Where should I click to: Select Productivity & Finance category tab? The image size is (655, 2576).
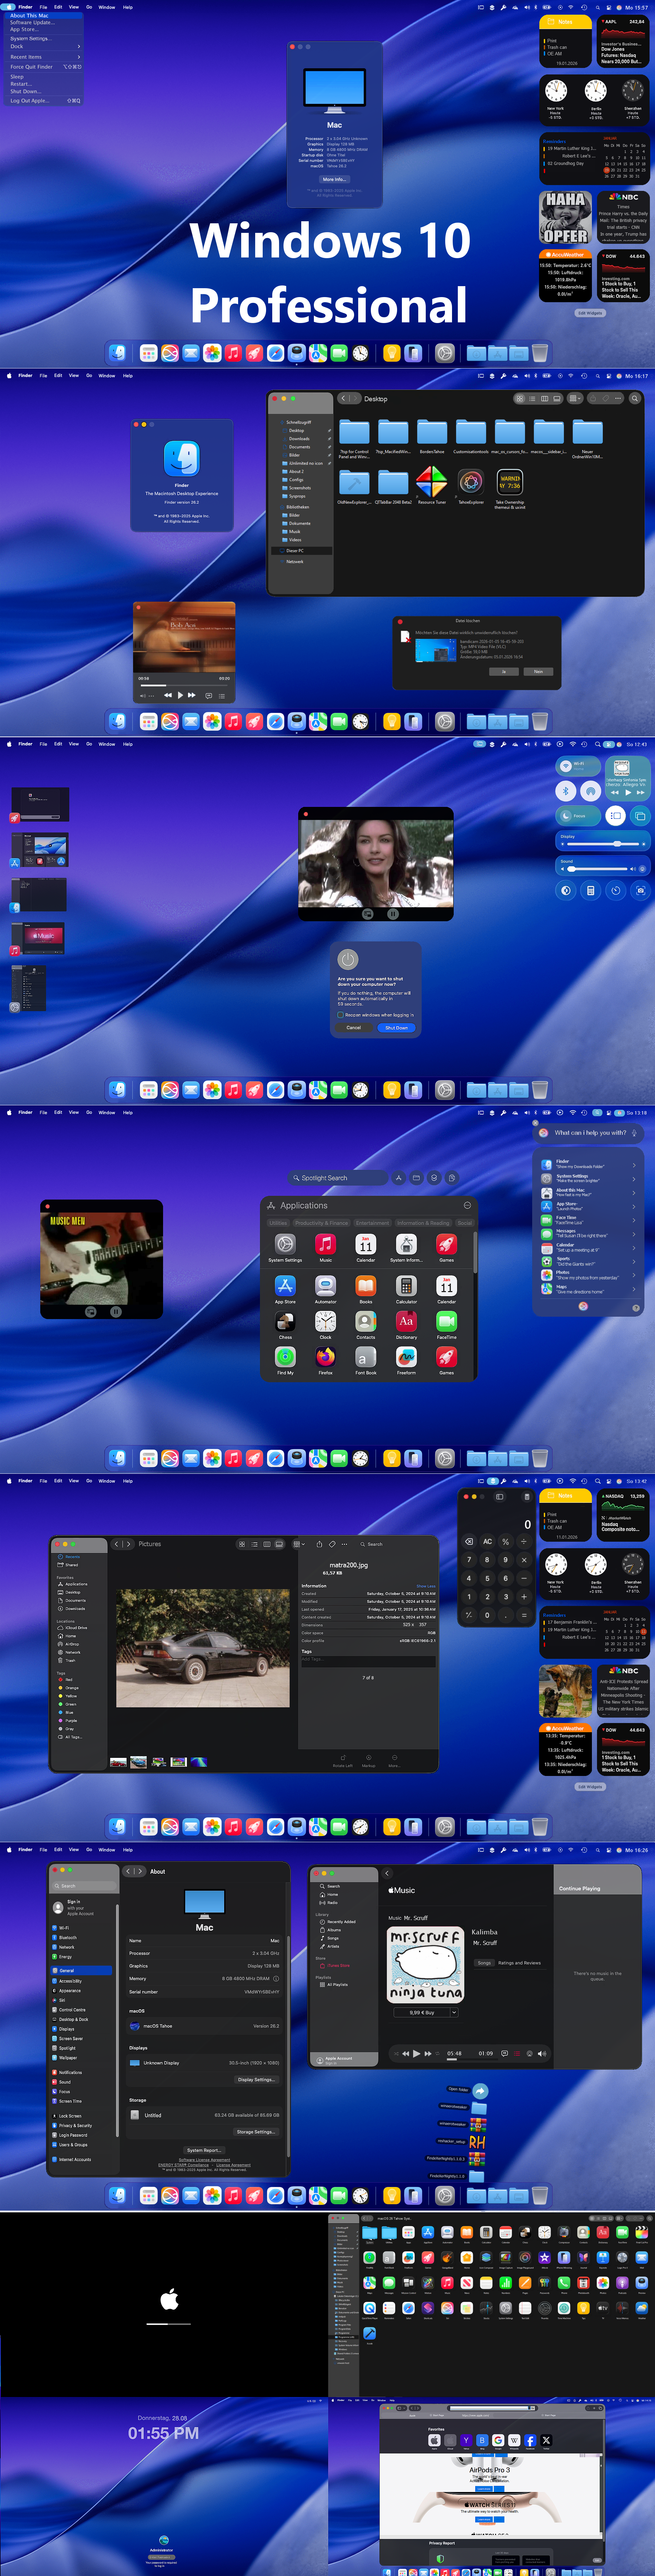pyautogui.click(x=321, y=1223)
